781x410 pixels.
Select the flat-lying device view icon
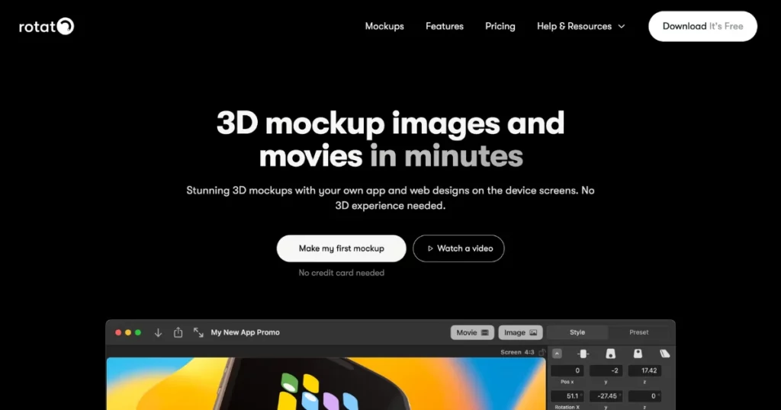pos(664,354)
